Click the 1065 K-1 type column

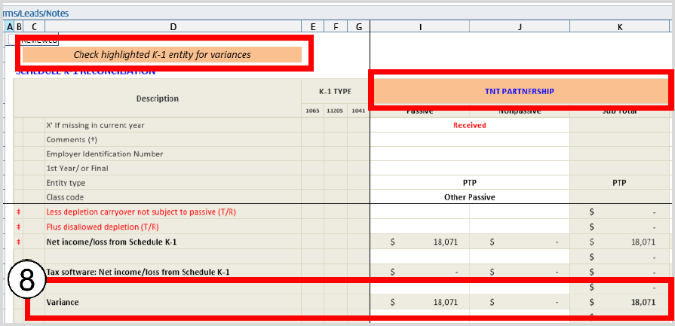click(312, 111)
